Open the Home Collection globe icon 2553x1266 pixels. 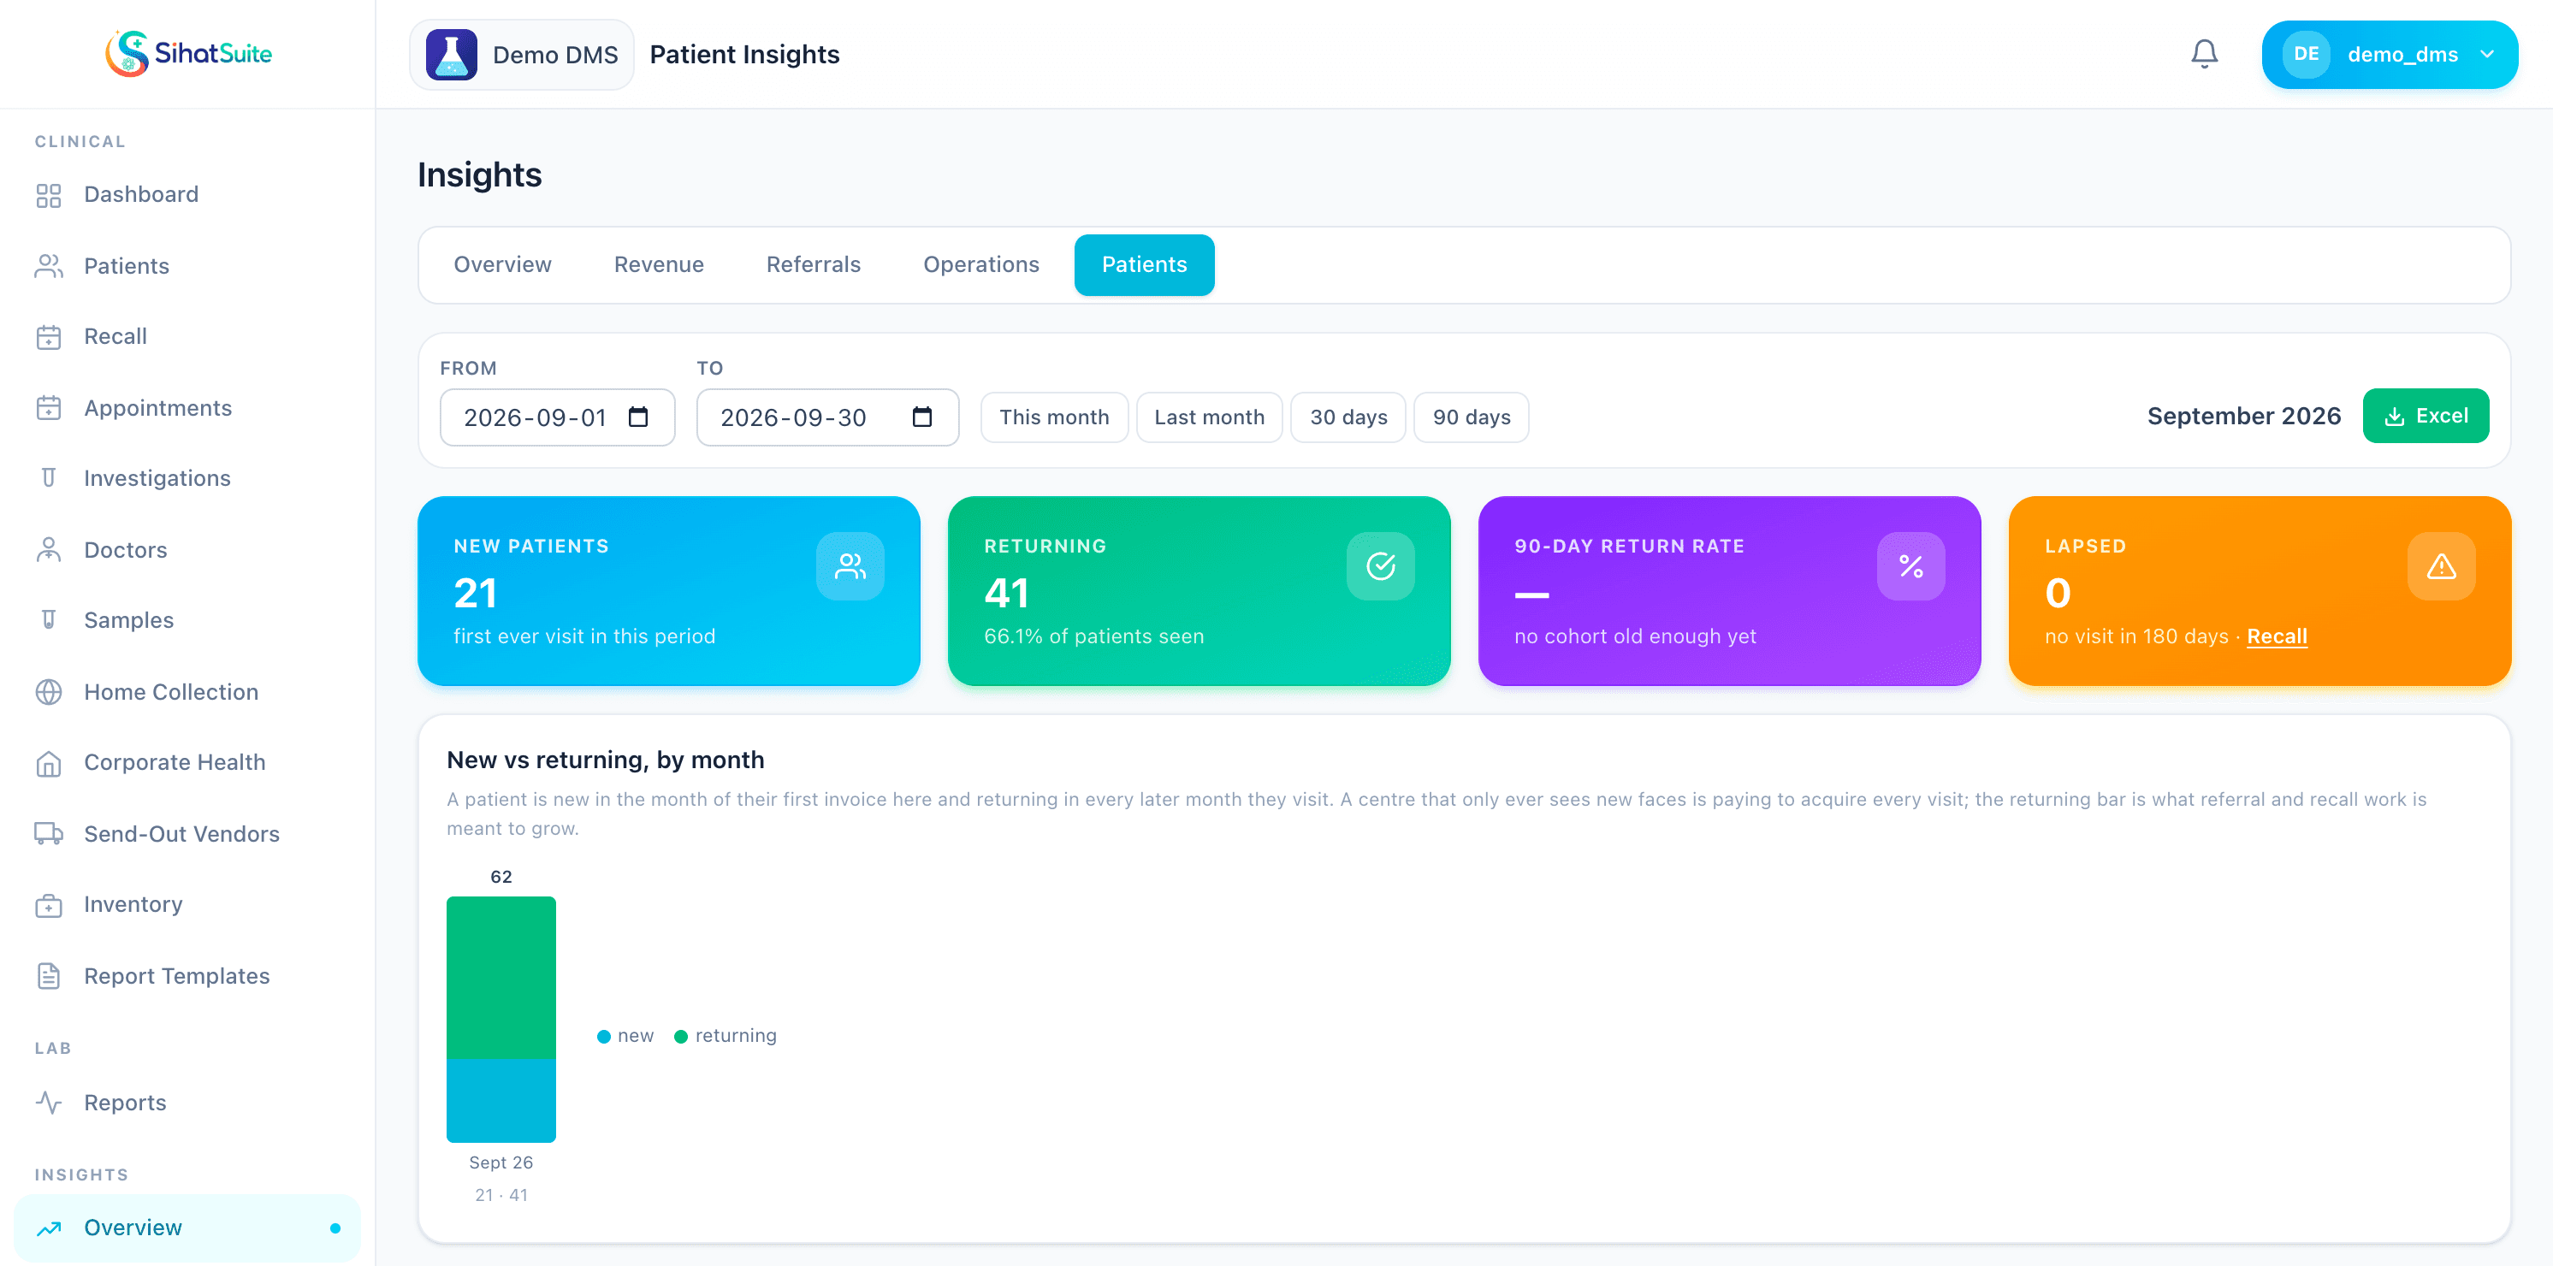pyautogui.click(x=49, y=692)
